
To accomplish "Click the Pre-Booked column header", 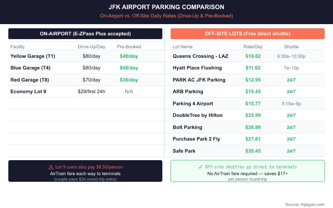I will point(129,47).
